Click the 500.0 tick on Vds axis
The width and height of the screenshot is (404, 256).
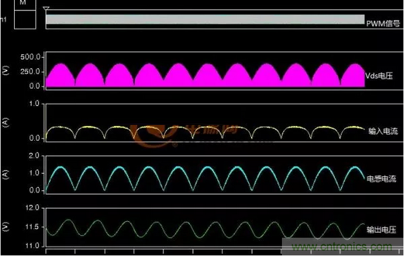[31, 57]
